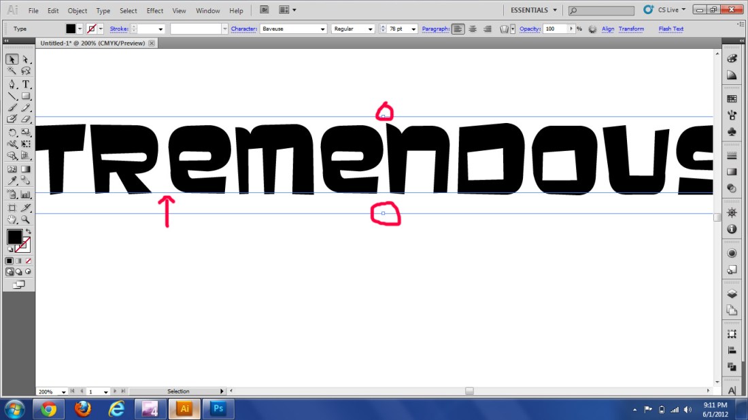This screenshot has width=748, height=420.
Task: Select the Type tool
Action: tap(26, 84)
